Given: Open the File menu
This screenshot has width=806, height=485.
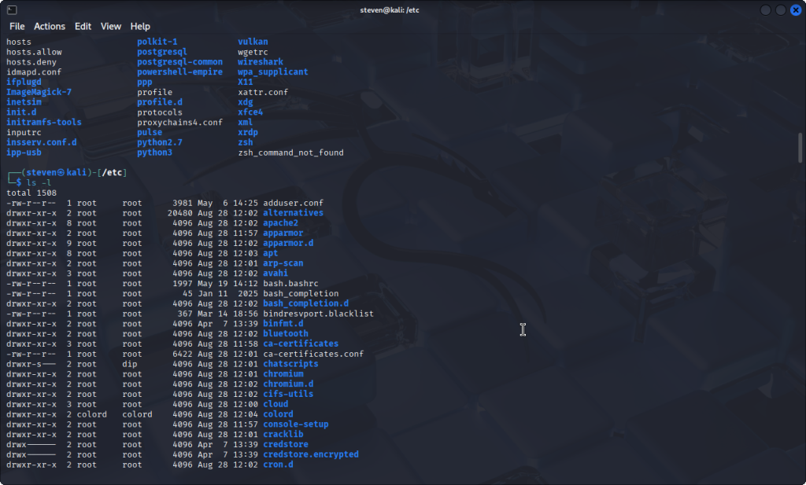Looking at the screenshot, I should 17,26.
